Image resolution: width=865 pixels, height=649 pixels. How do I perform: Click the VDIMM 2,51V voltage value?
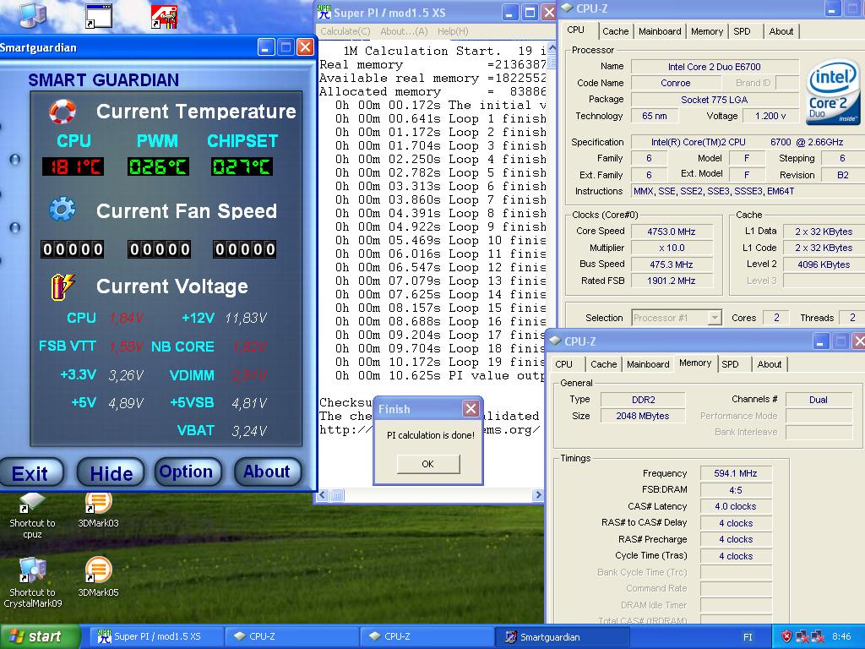tap(249, 376)
